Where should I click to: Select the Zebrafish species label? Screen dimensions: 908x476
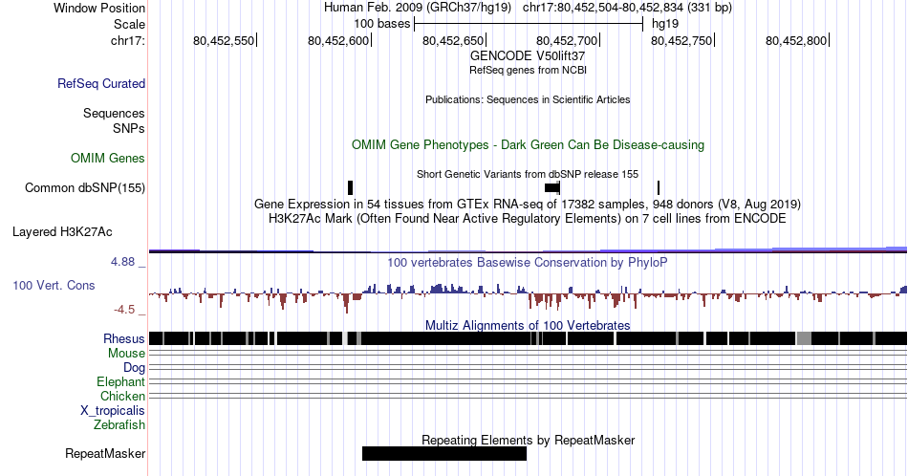pos(119,425)
